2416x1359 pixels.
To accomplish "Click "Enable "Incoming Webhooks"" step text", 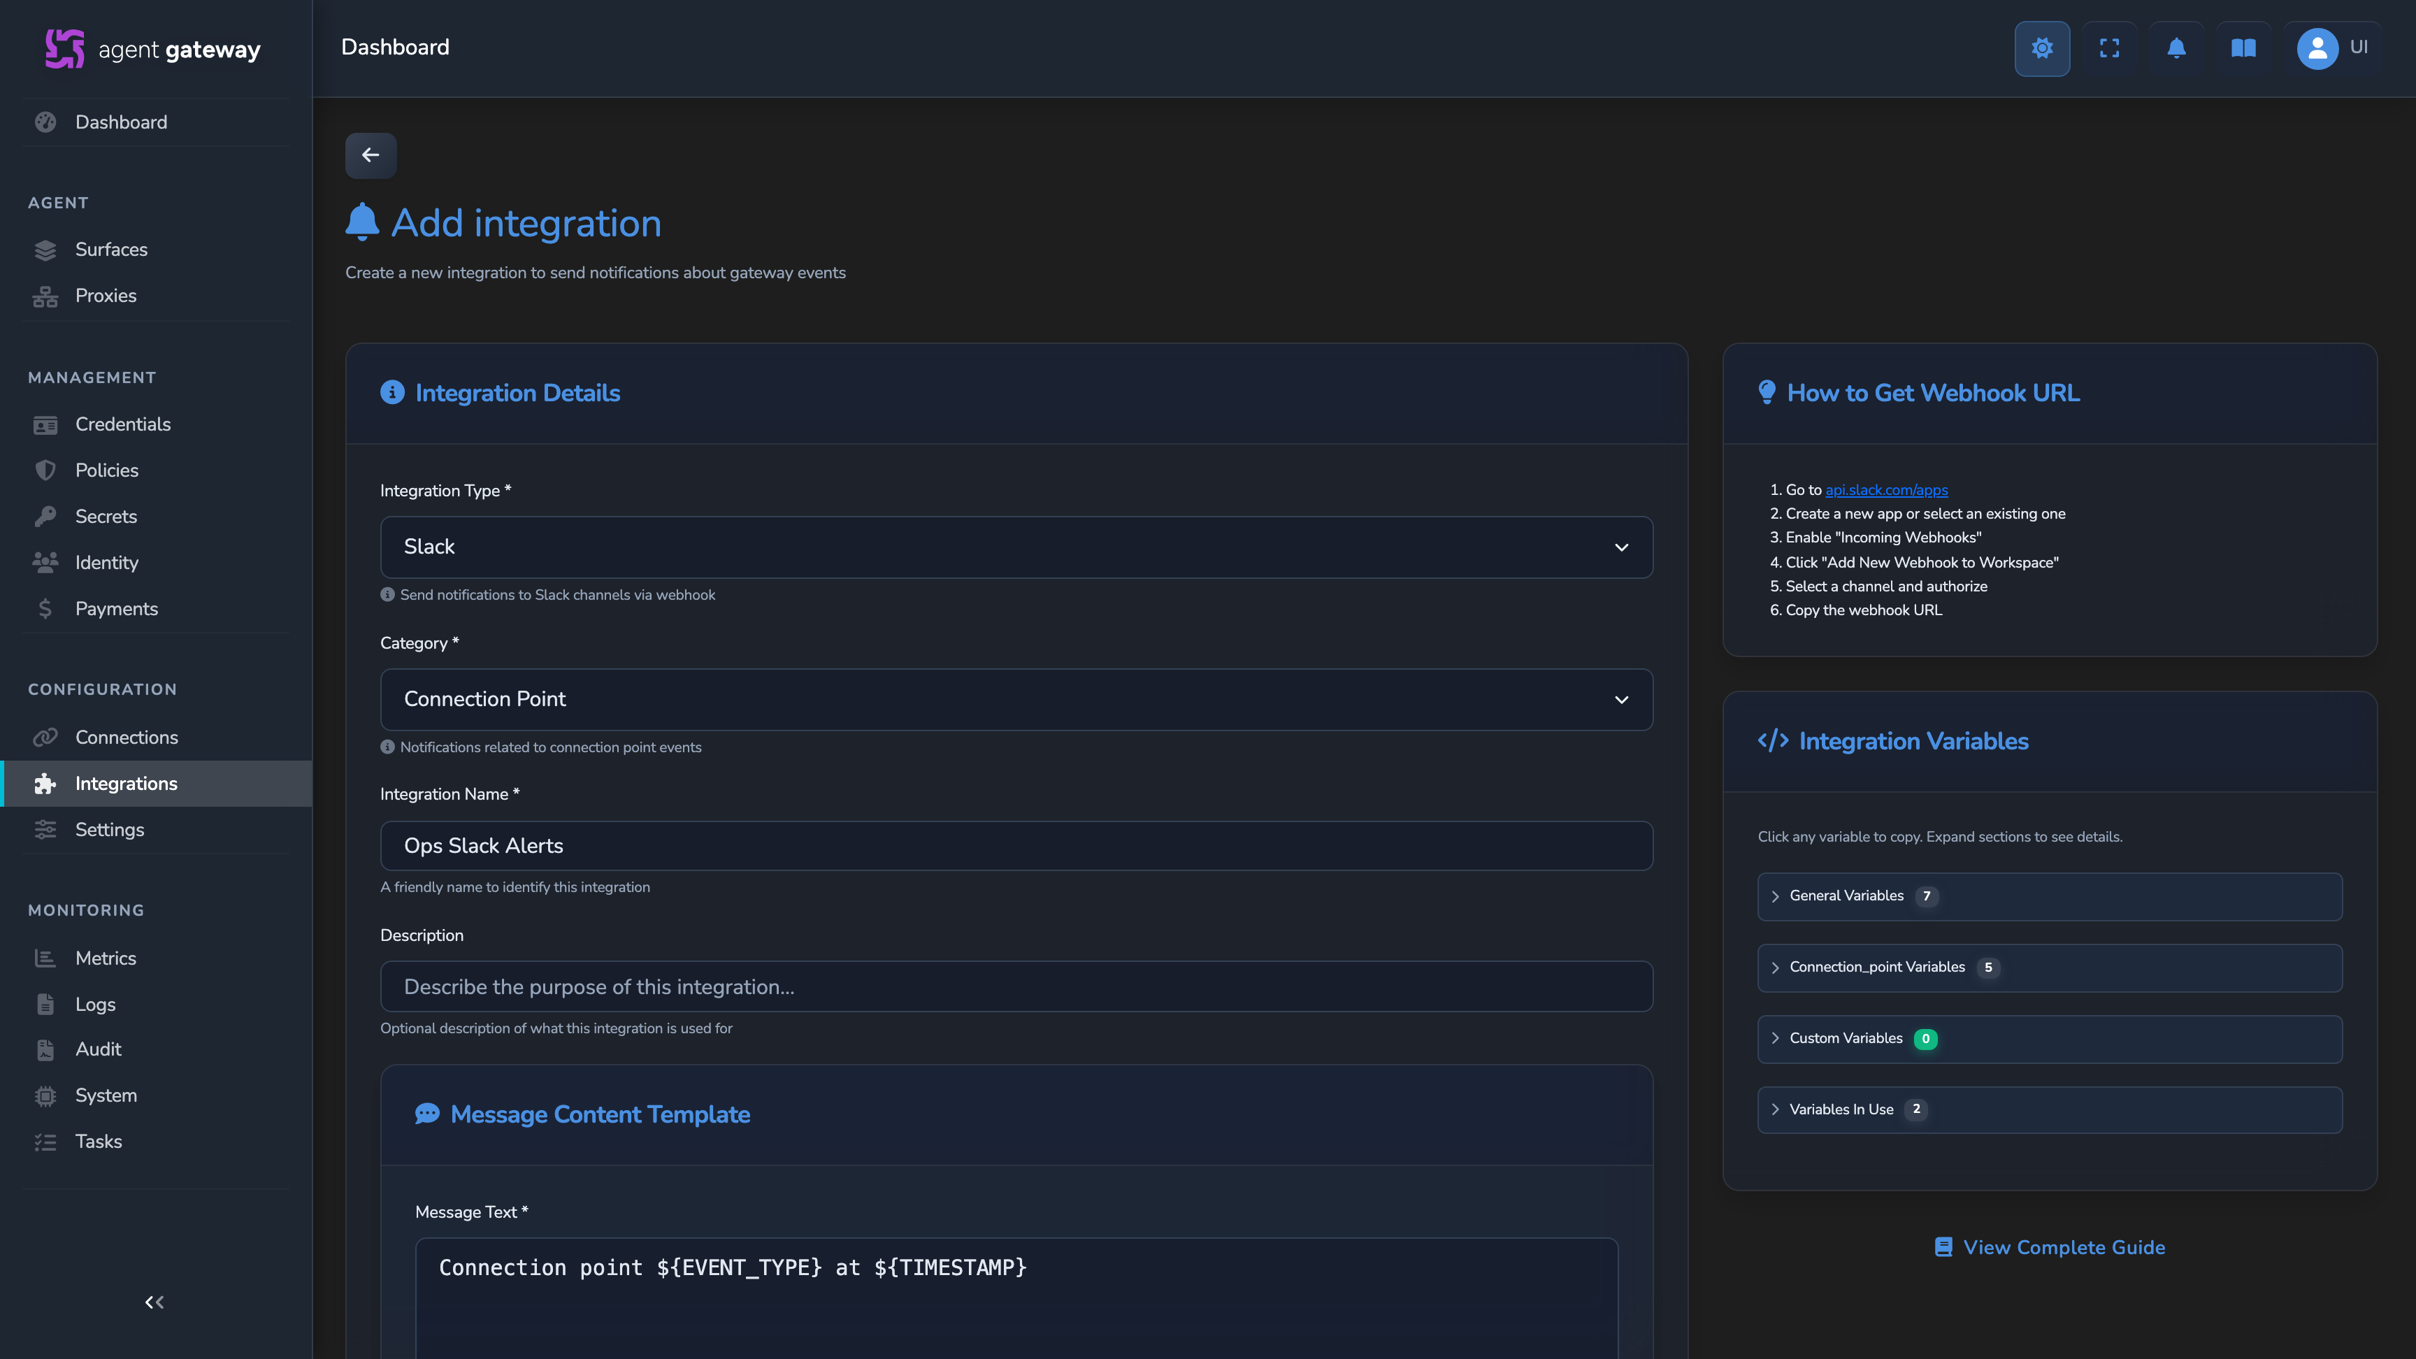I will (1883, 538).
